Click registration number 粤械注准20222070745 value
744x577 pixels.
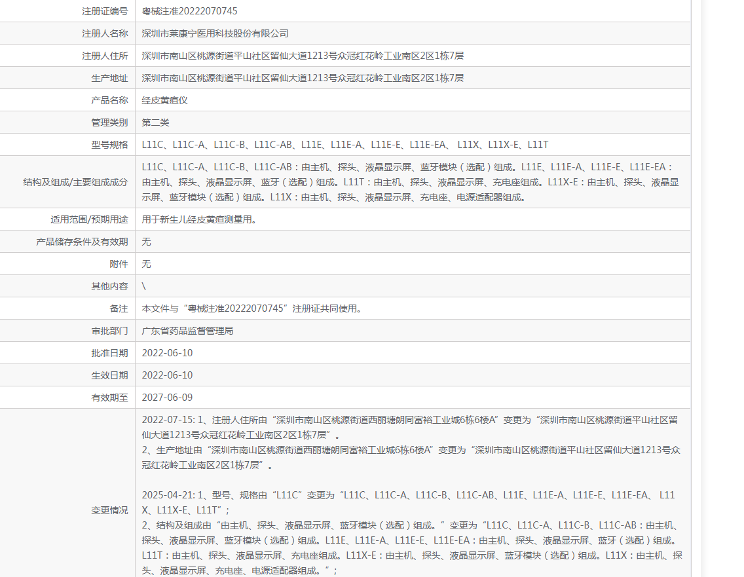tap(189, 11)
